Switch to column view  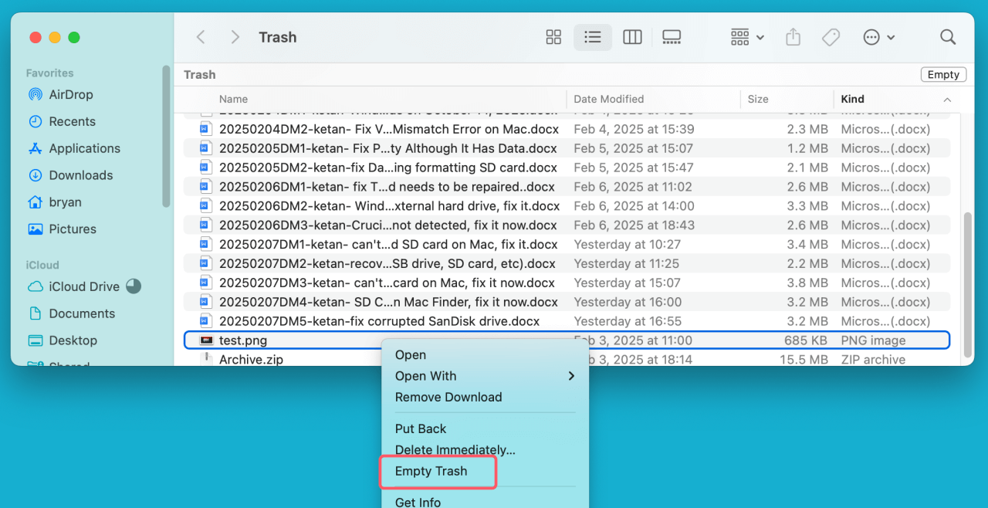click(631, 36)
